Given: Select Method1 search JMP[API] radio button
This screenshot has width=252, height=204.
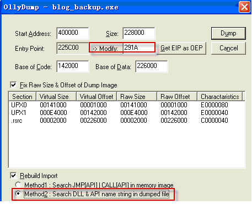Looking at the screenshot, I should (18, 185).
